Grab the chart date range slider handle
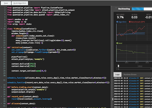Image resolution: width=152 pixels, height=108 pixels. (118, 66)
